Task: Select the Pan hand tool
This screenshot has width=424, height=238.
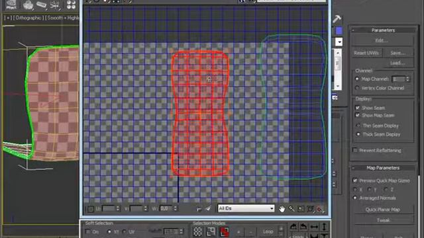Action: (282, 209)
